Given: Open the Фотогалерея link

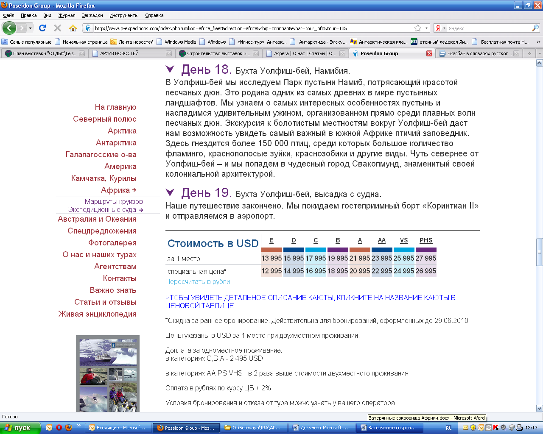Looking at the screenshot, I should [112, 243].
